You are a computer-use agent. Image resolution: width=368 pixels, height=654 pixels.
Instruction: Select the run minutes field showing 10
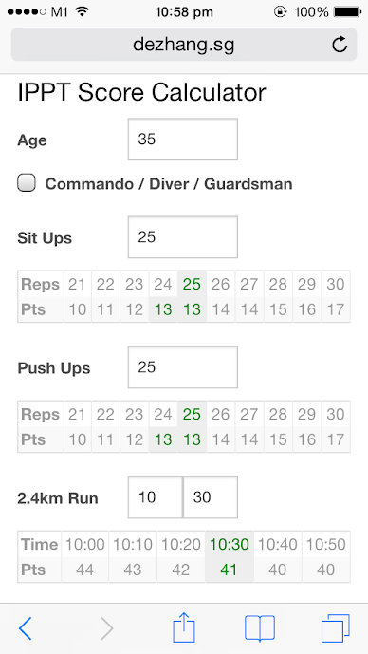point(155,497)
